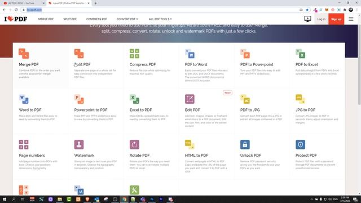
Task: Click the red Sign up button
Action: 336,19
